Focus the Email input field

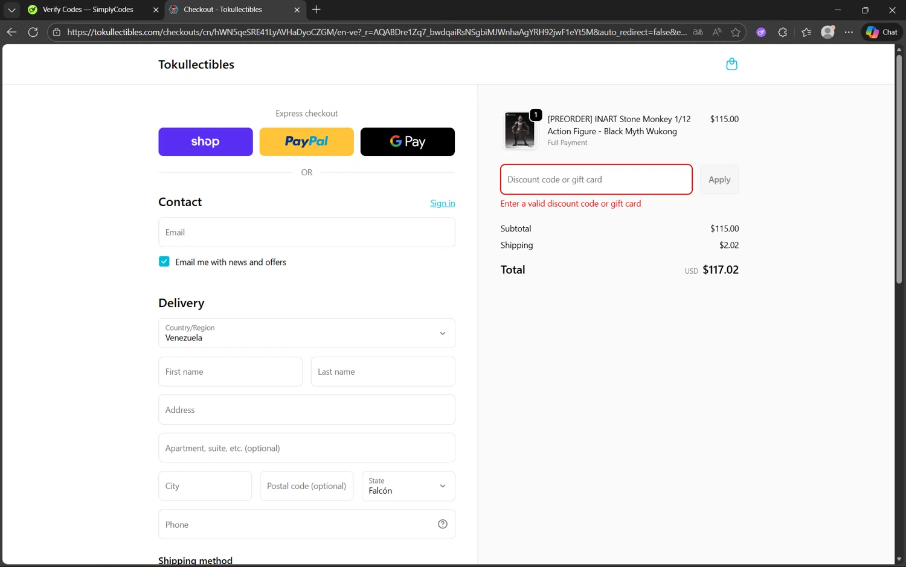tap(307, 232)
